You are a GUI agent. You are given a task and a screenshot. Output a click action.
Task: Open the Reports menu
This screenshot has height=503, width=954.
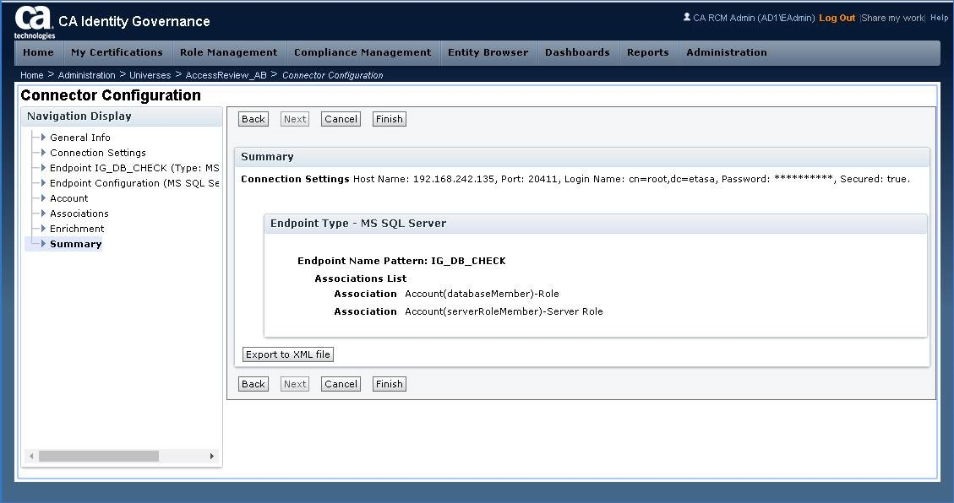[648, 52]
